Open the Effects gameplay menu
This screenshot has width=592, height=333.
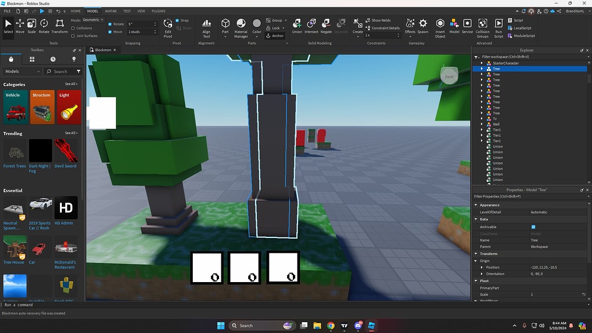tap(410, 28)
